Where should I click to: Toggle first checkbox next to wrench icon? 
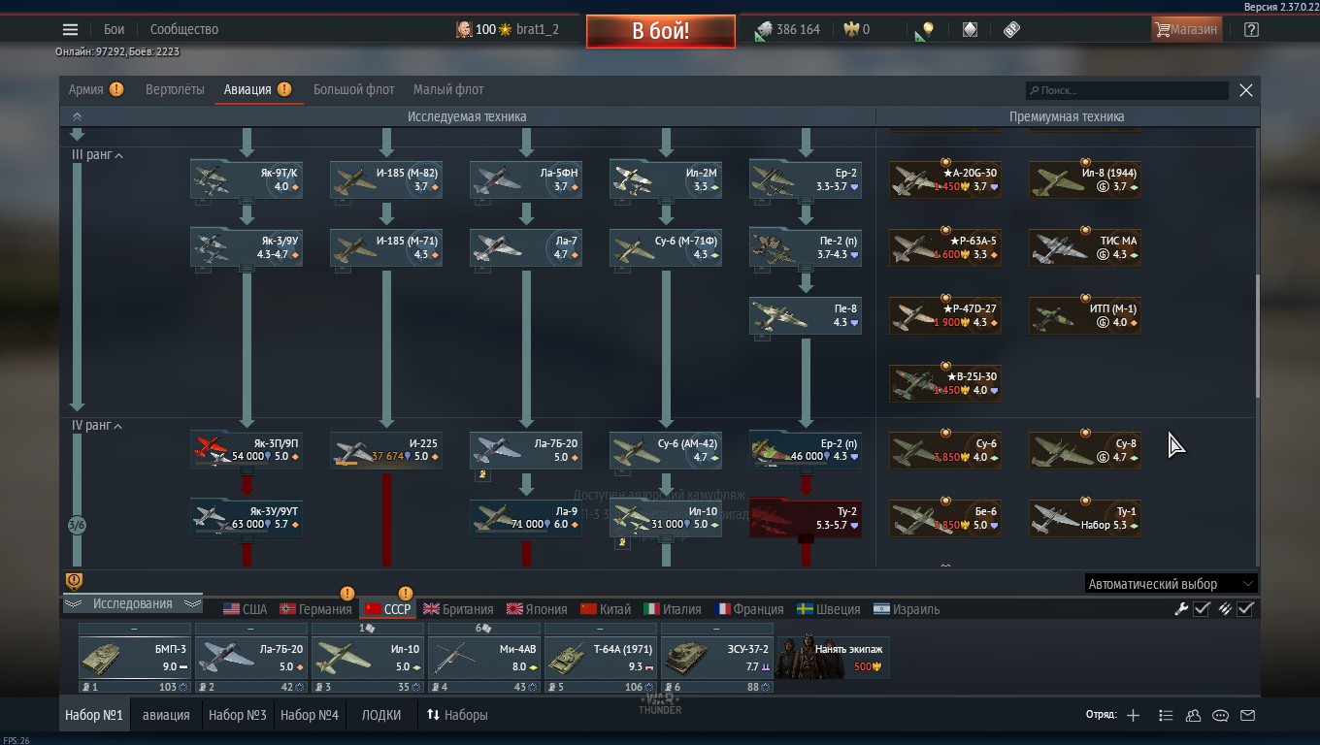[x=1202, y=609]
